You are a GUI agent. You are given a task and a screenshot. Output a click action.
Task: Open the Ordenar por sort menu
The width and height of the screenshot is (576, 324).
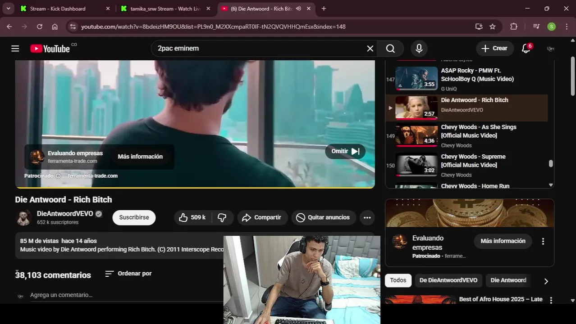(x=128, y=274)
